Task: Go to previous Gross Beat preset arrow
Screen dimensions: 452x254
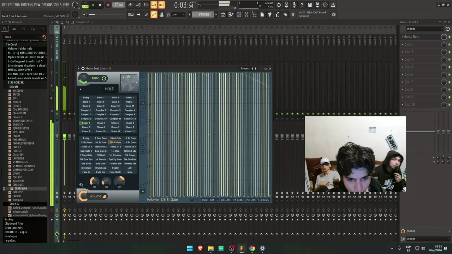Action: [252, 68]
